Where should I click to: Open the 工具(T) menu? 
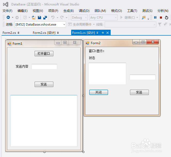pos(132,11)
